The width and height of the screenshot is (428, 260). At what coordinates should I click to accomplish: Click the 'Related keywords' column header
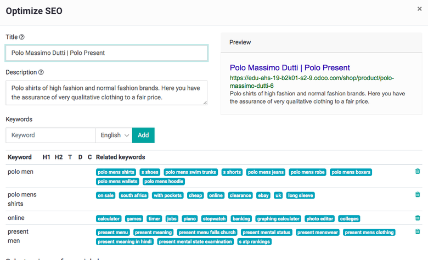[x=120, y=157]
